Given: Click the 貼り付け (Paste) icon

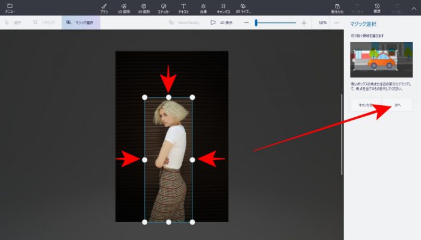Looking at the screenshot, I should coord(337,8).
